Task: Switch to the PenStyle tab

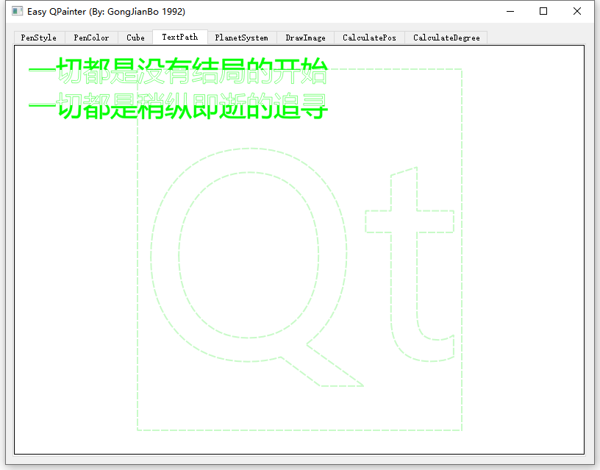Action: coord(39,38)
